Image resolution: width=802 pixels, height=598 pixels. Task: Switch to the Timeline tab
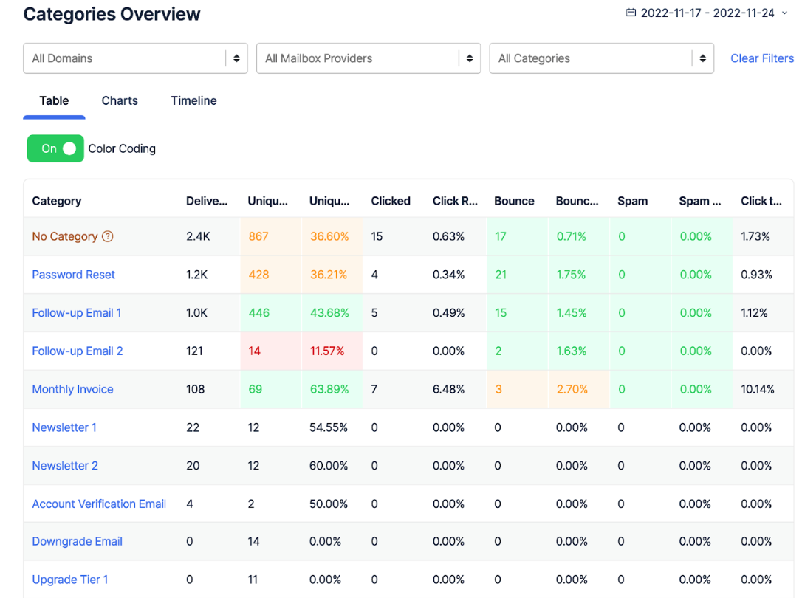193,100
